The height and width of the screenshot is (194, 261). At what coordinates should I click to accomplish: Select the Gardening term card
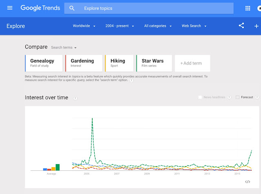pyautogui.click(x=84, y=63)
